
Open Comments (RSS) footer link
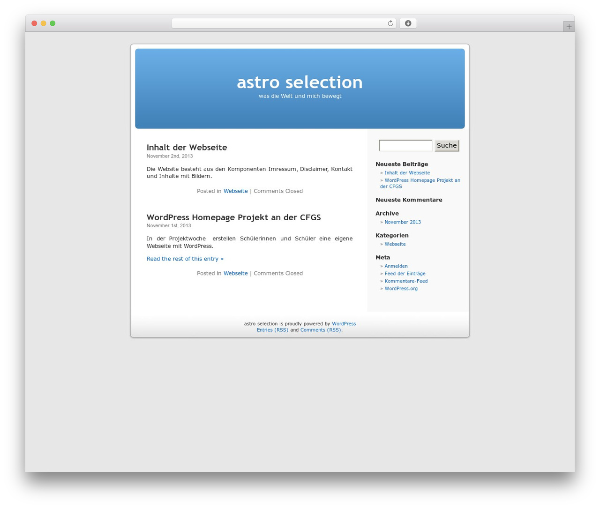321,330
